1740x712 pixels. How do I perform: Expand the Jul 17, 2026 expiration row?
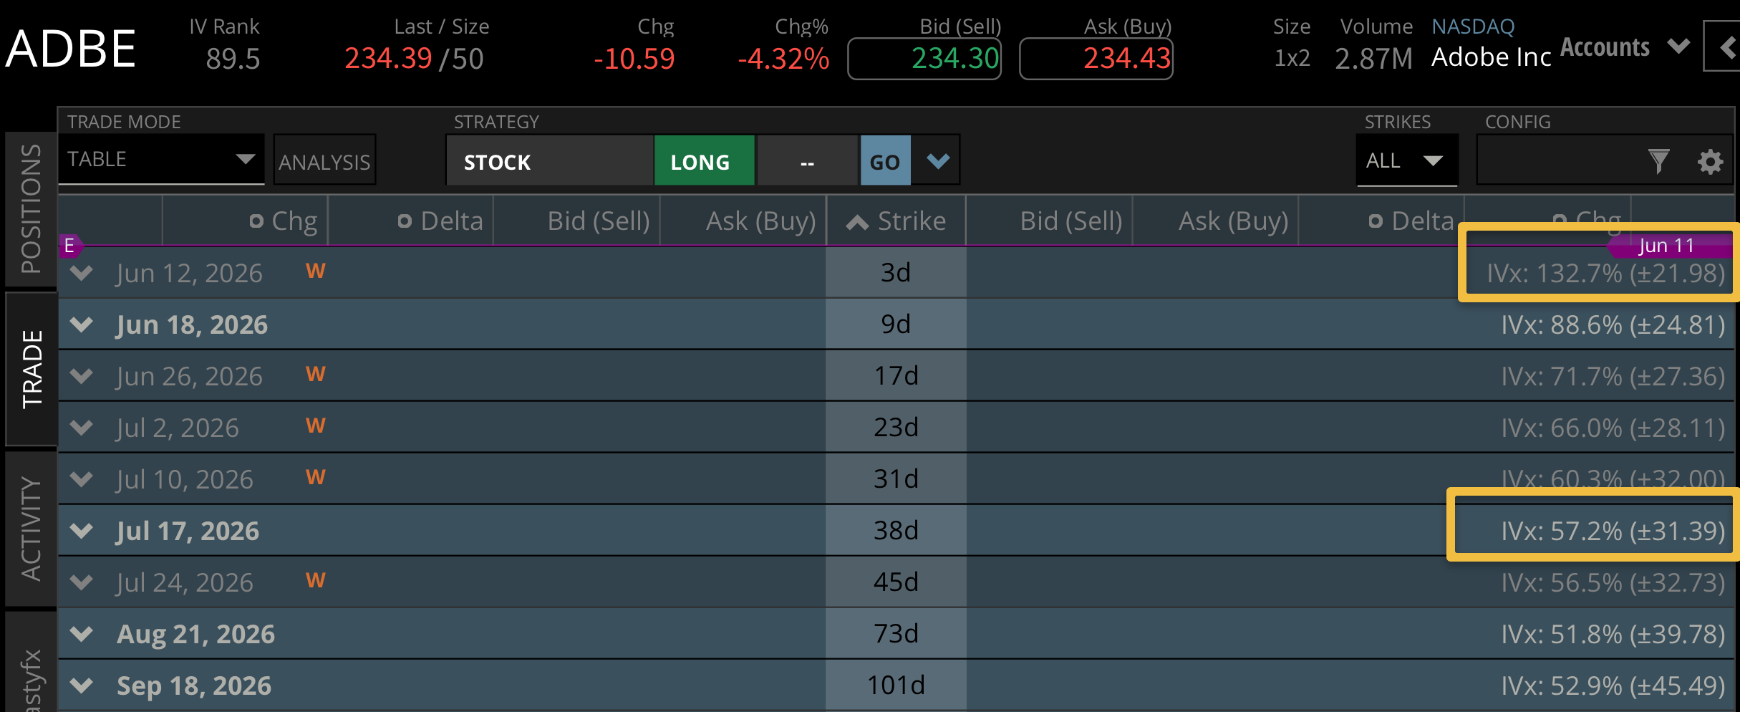(x=82, y=531)
